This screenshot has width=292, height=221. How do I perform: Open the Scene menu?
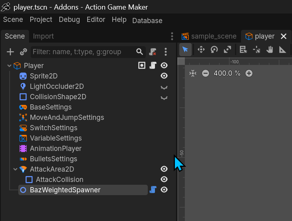pyautogui.click(x=13, y=20)
